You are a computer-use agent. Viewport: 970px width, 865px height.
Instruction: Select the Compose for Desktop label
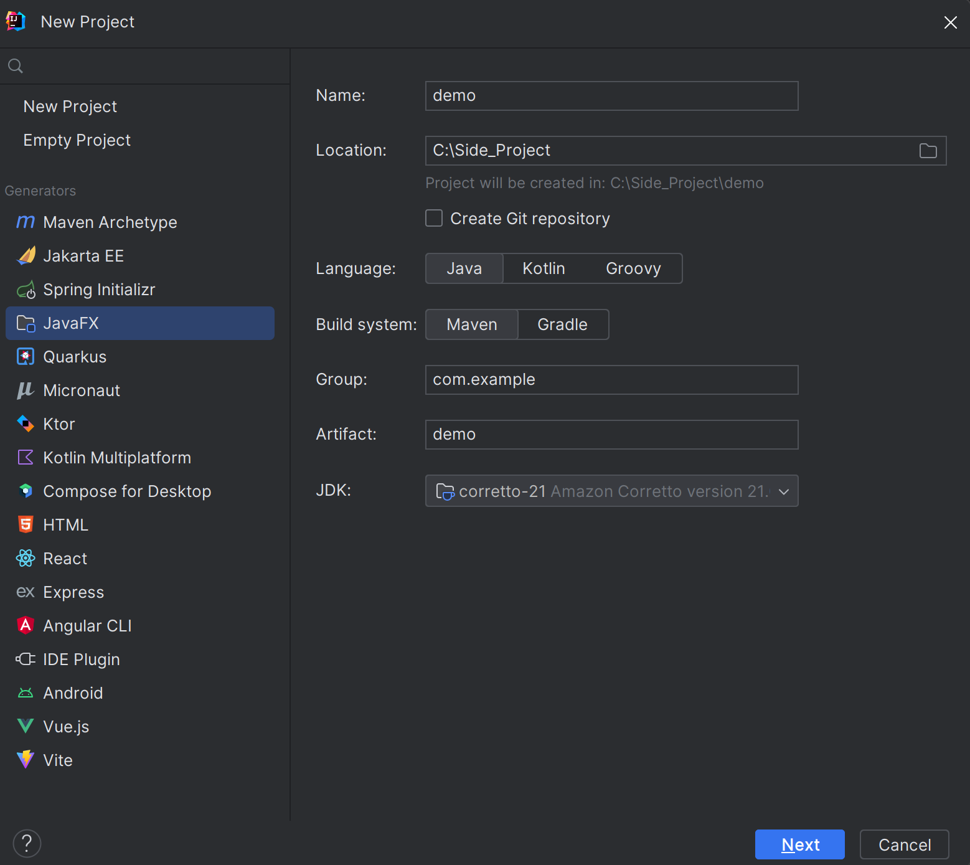click(x=127, y=491)
